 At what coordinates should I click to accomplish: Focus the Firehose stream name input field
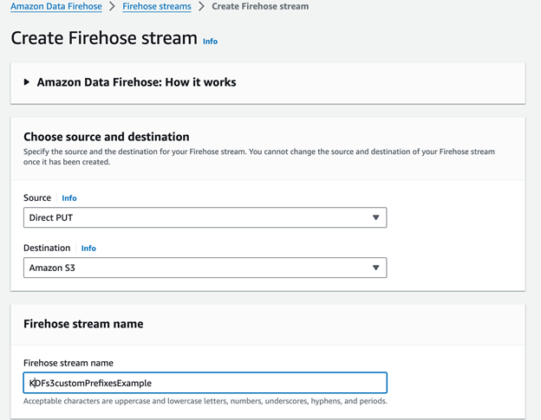[x=205, y=383]
